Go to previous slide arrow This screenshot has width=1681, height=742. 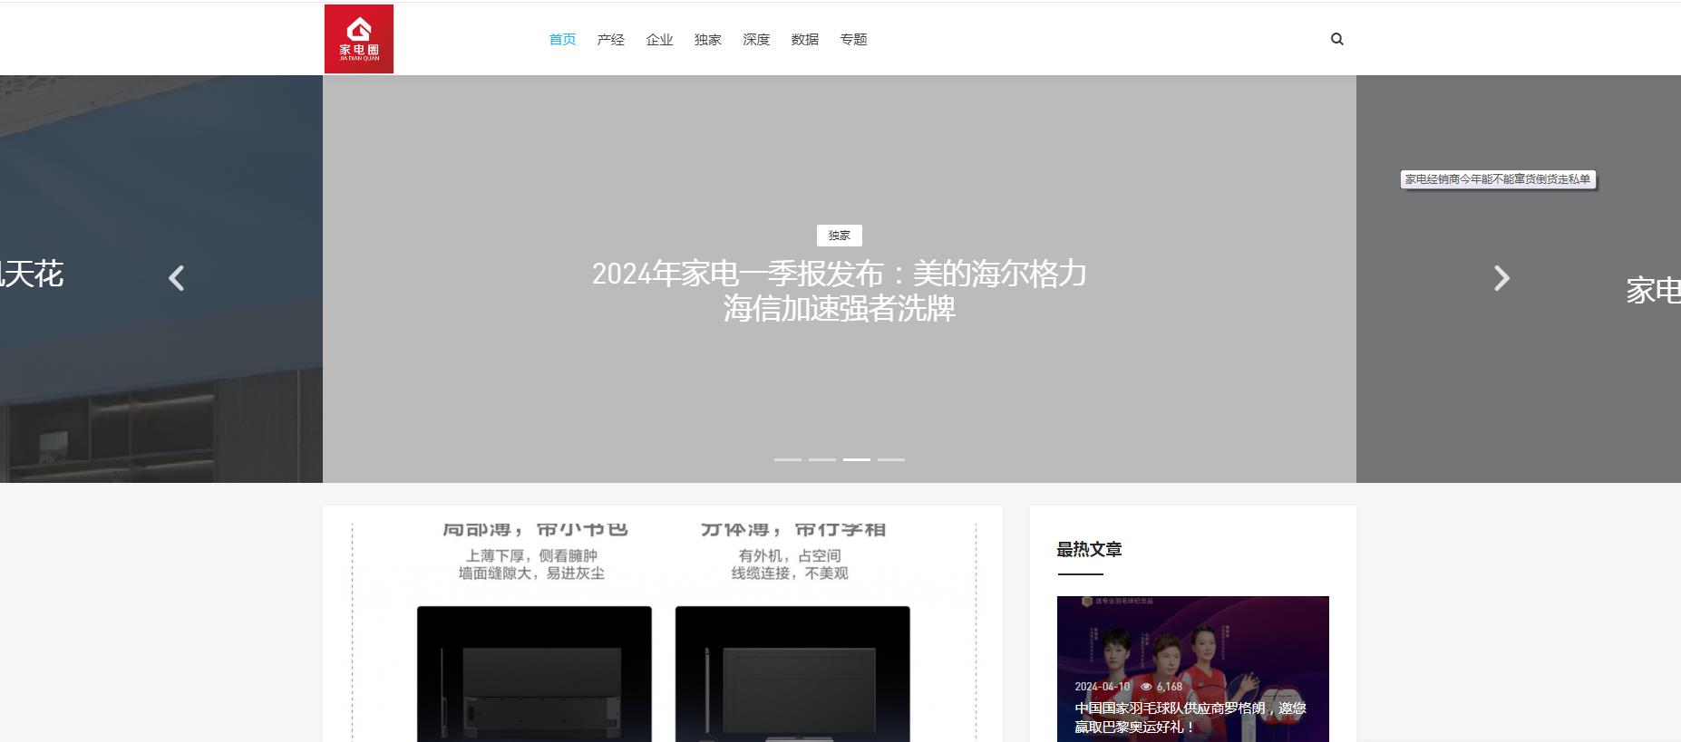point(177,278)
